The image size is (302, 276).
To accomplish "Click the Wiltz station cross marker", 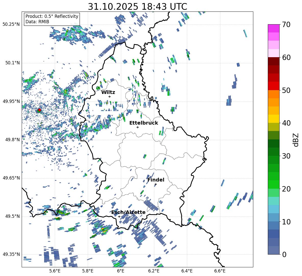I will tap(110, 97).
